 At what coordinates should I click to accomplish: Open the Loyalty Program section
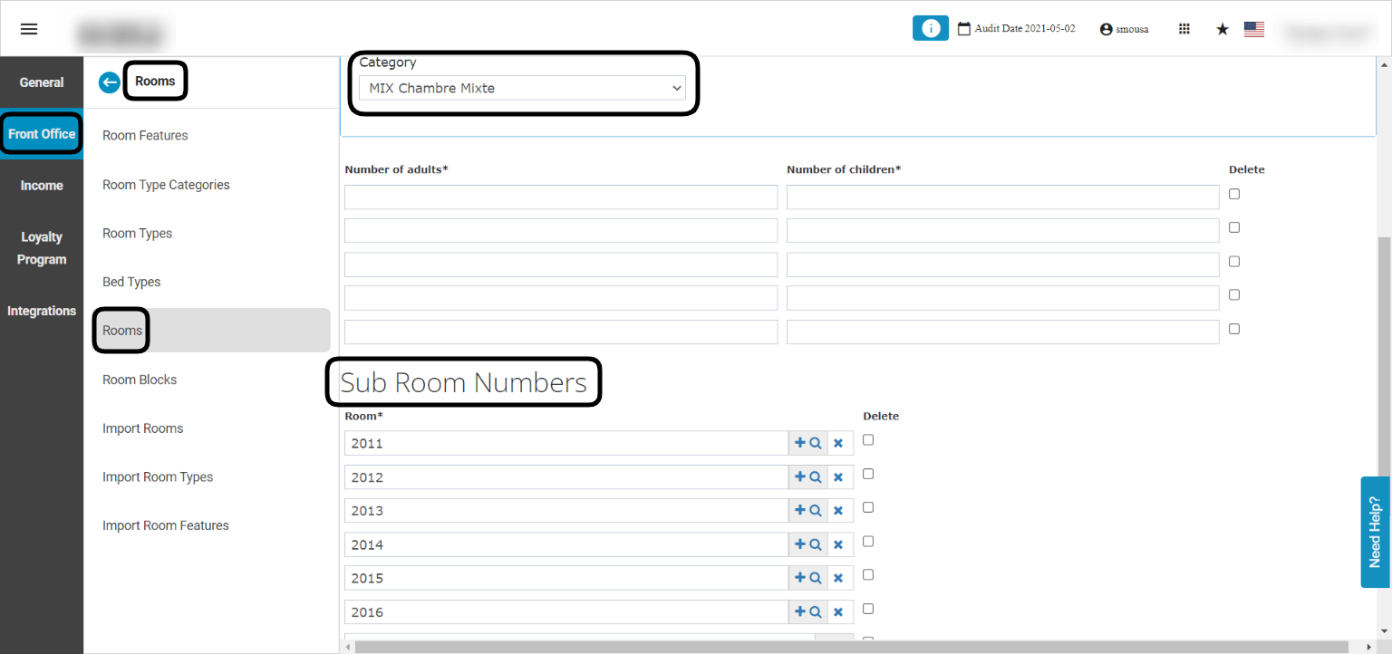pos(42,248)
